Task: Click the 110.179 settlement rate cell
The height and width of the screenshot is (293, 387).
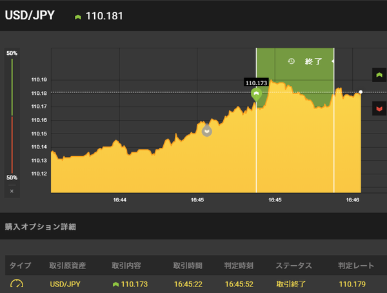Action: pyautogui.click(x=352, y=284)
